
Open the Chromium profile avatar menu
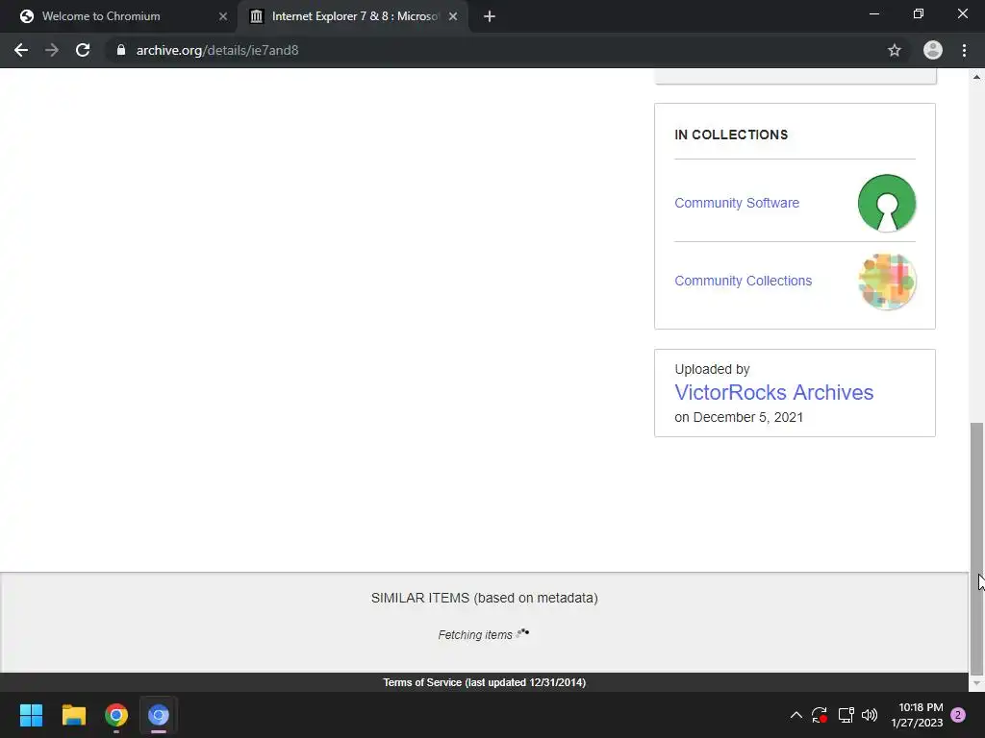click(932, 50)
